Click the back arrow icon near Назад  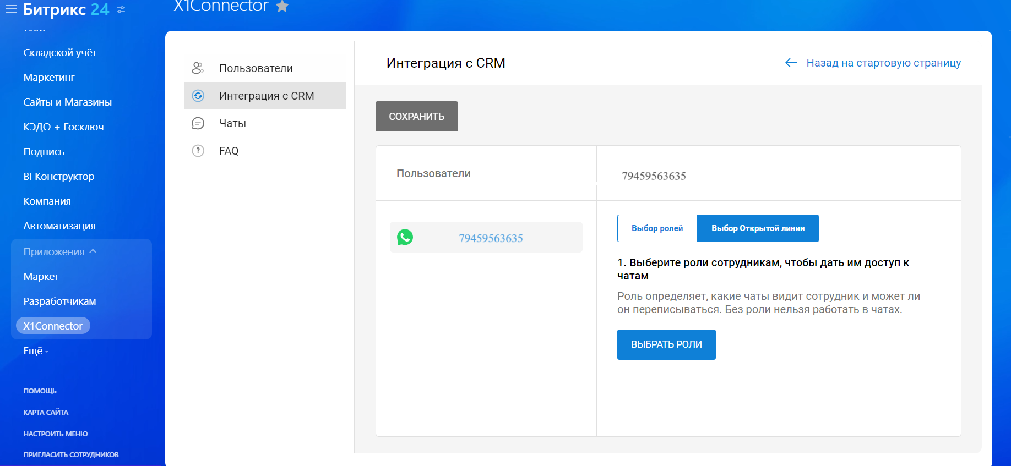[x=791, y=63]
